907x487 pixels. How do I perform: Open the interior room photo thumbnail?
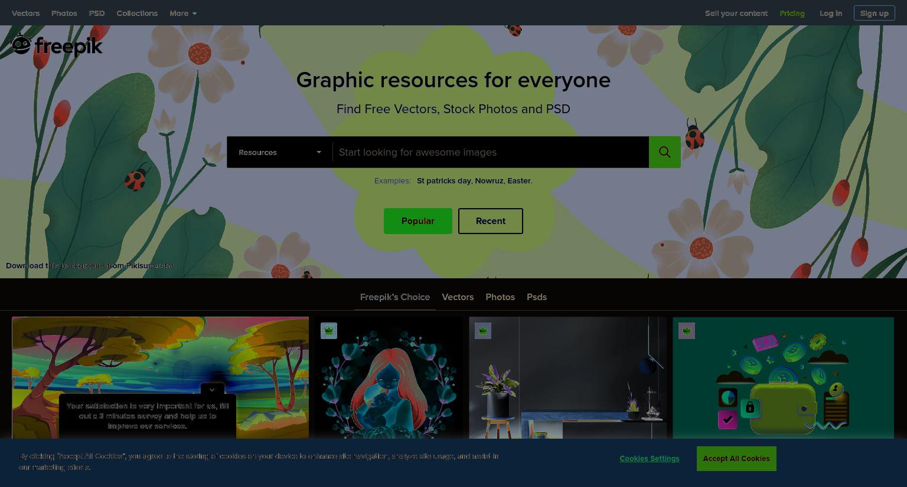point(568,378)
